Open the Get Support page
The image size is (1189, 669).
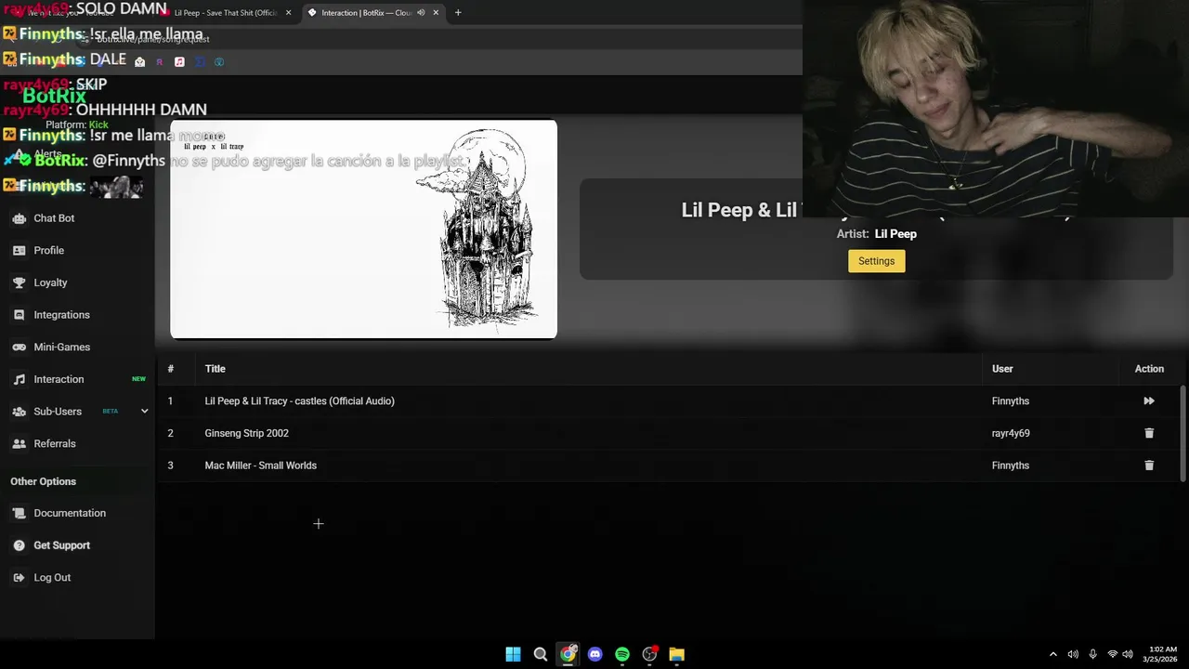(61, 545)
